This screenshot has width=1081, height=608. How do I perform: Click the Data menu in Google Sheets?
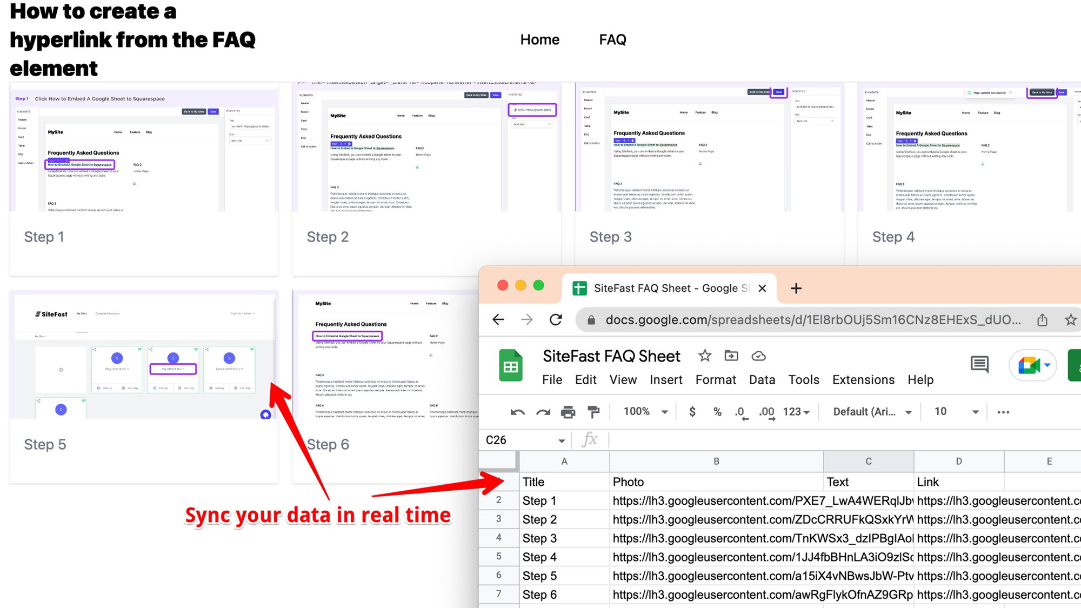pos(761,380)
